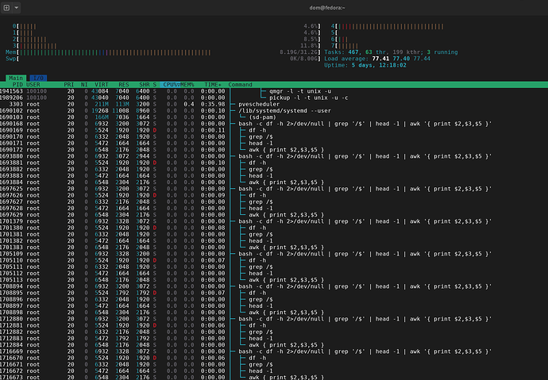The height and width of the screenshot is (380, 548).
Task: Select the 'grep /$' process with PID 1701381
Action: point(274,235)
